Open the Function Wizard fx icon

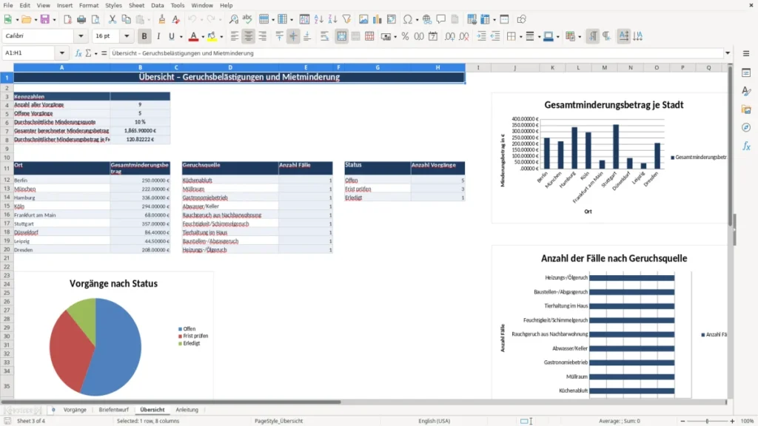point(78,53)
